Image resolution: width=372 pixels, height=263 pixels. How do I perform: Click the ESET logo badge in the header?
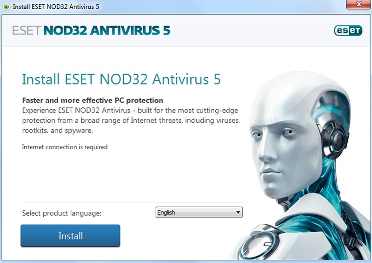coord(348,31)
